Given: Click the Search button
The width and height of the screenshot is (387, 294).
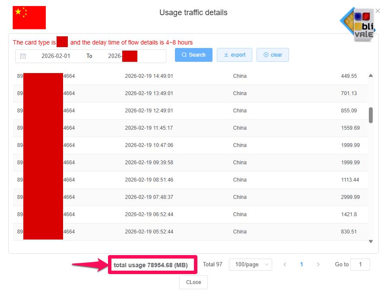Looking at the screenshot, I should click(193, 55).
